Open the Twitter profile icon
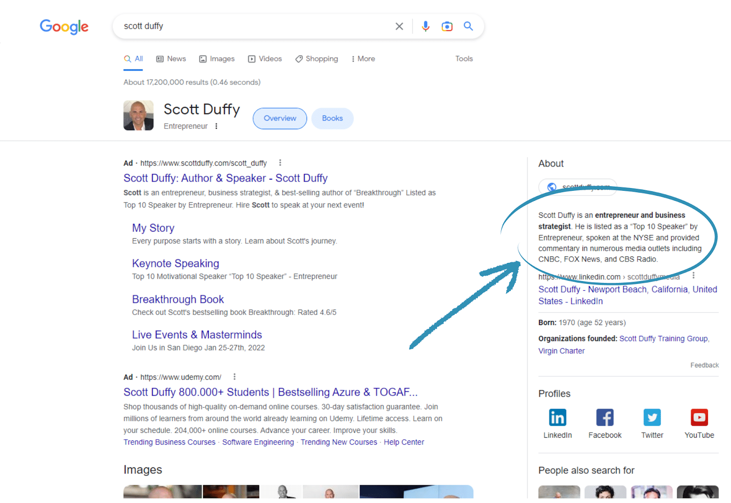 (x=652, y=417)
